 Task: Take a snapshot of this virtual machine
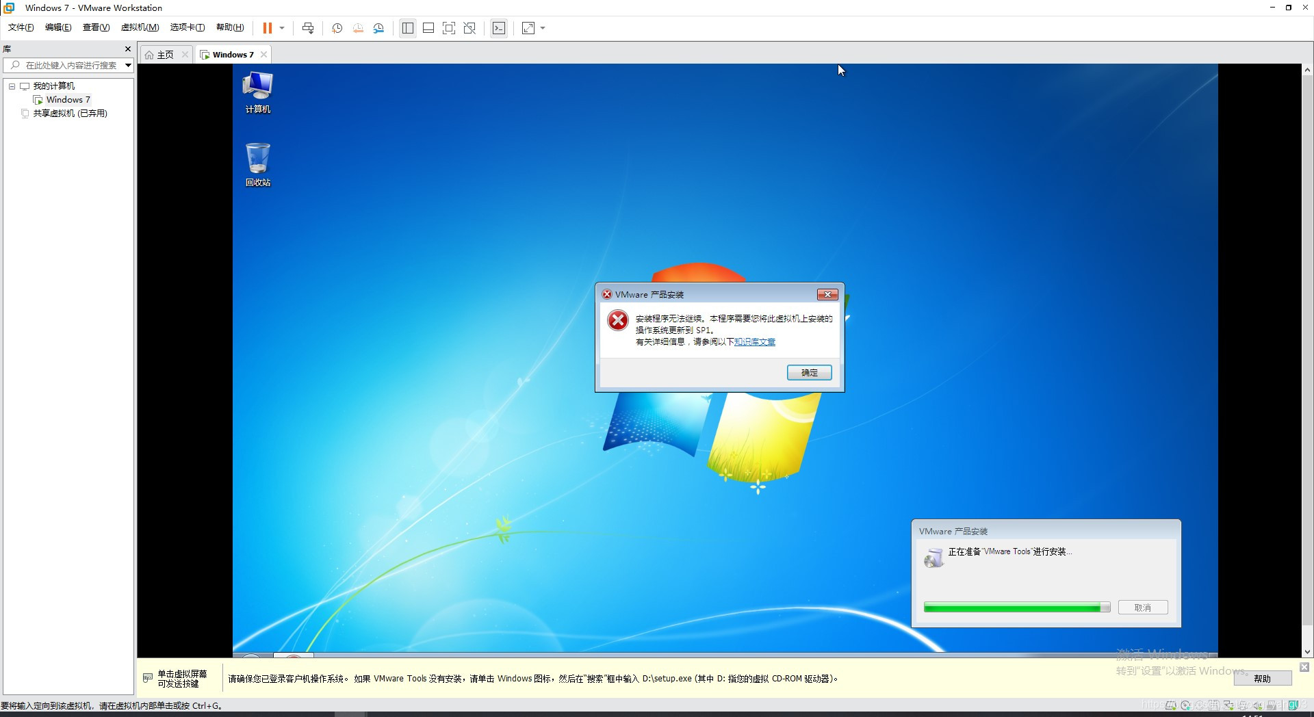pyautogui.click(x=337, y=28)
